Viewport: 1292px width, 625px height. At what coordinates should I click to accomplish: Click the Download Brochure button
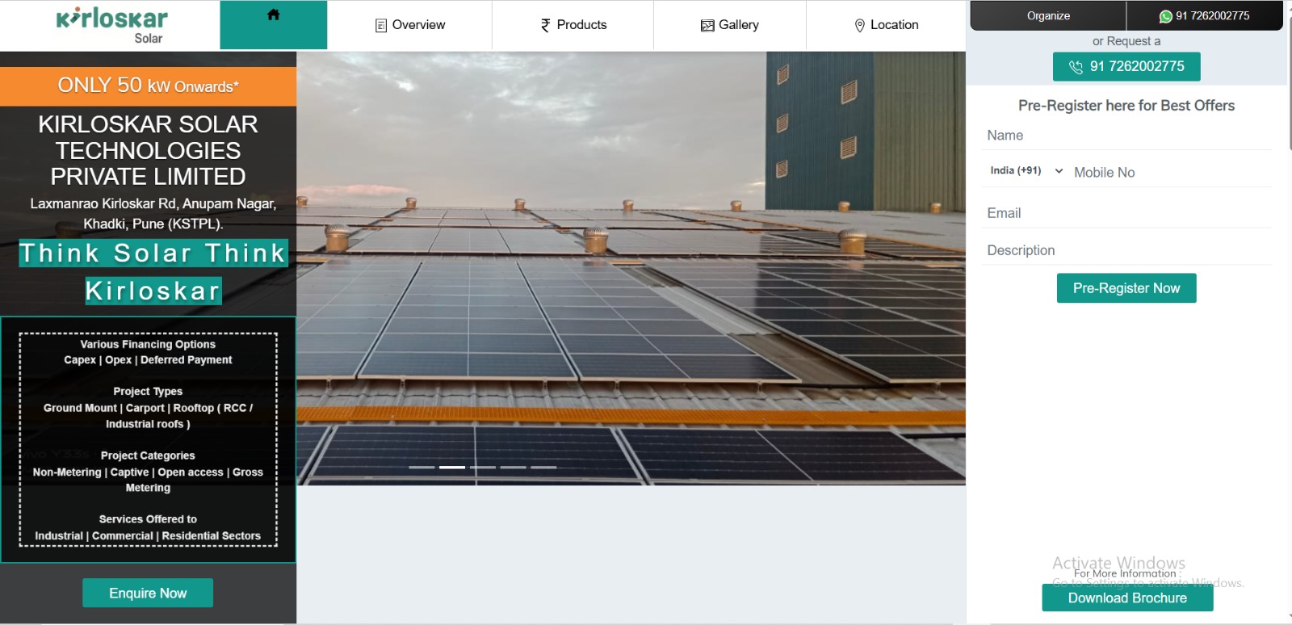tap(1127, 598)
